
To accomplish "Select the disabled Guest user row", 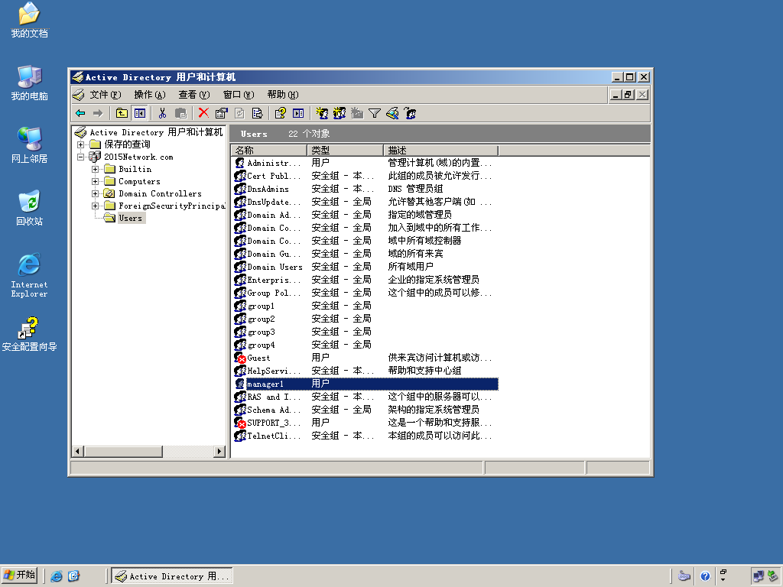I will [x=365, y=358].
